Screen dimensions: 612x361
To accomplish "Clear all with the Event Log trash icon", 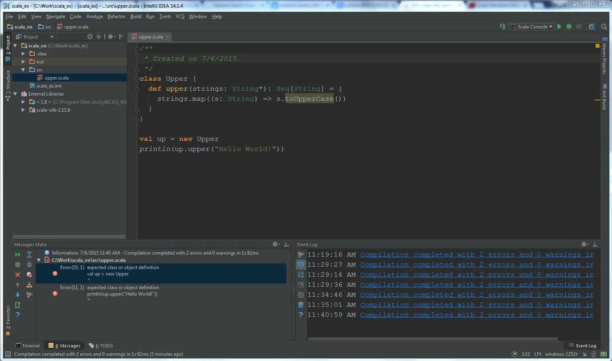I will 301,305.
